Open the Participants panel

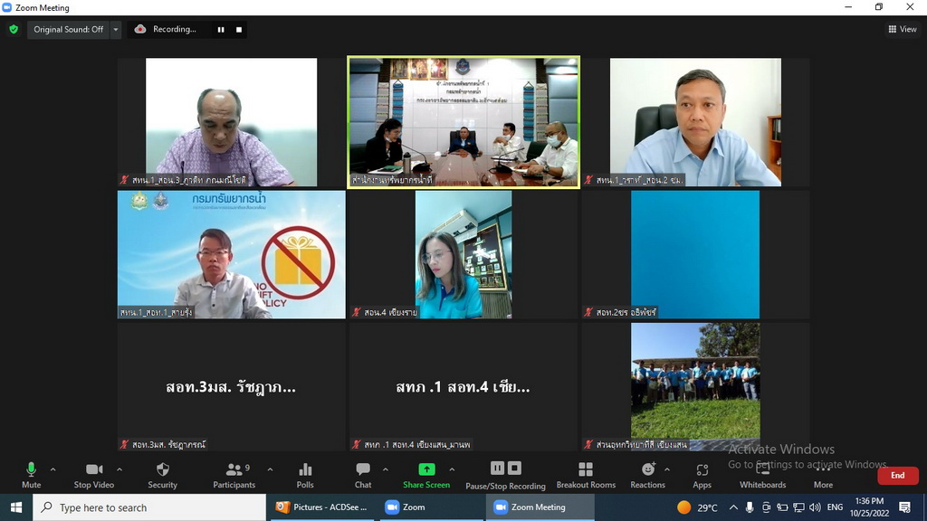tap(234, 475)
